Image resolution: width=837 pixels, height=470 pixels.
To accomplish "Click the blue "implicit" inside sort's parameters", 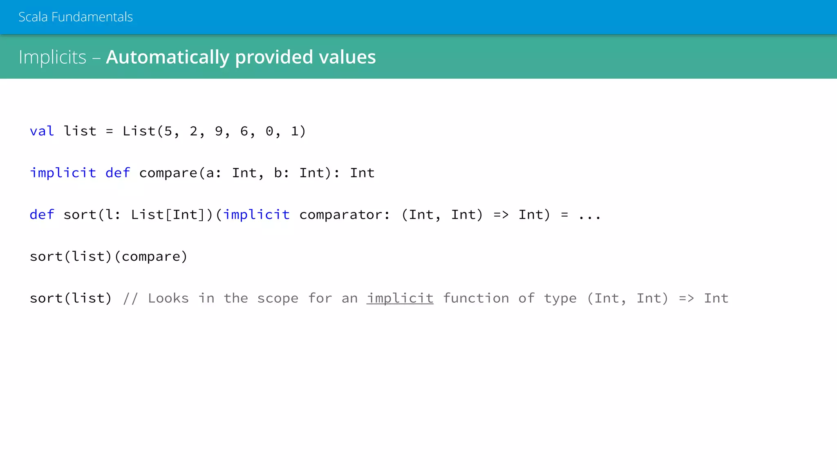I will 256,215.
